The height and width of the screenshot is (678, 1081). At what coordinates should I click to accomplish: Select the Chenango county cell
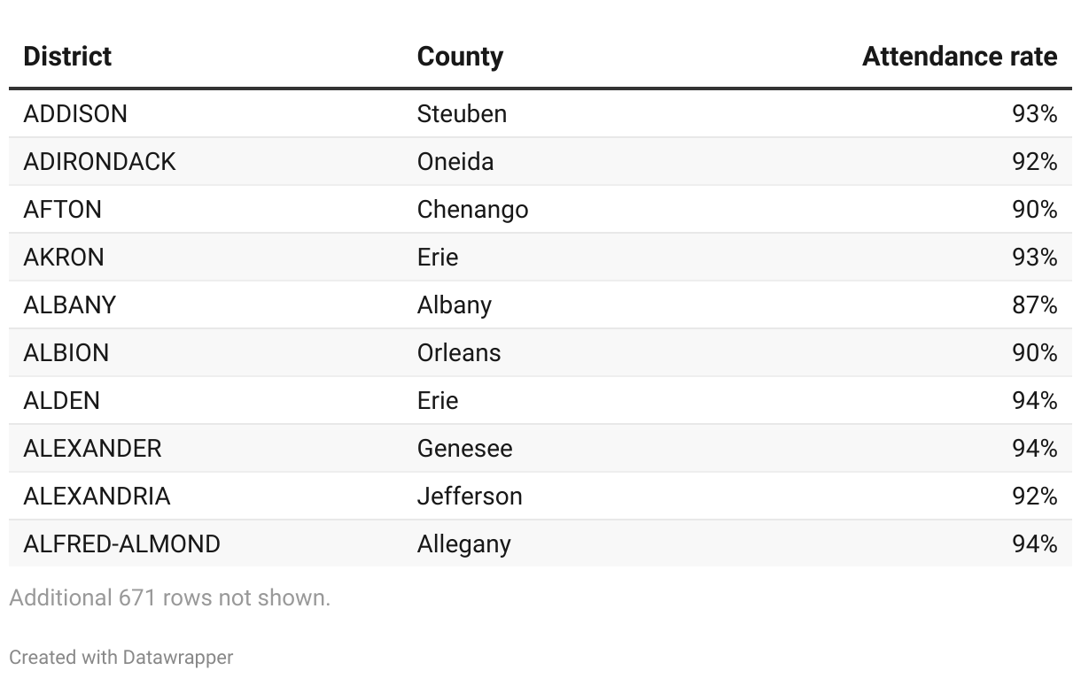[473, 210]
